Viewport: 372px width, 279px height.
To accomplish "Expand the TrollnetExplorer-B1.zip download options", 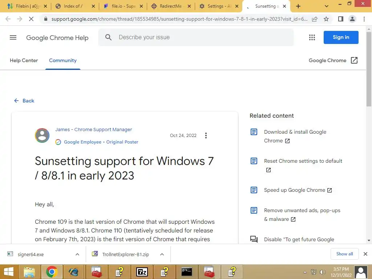I will tap(162, 254).
